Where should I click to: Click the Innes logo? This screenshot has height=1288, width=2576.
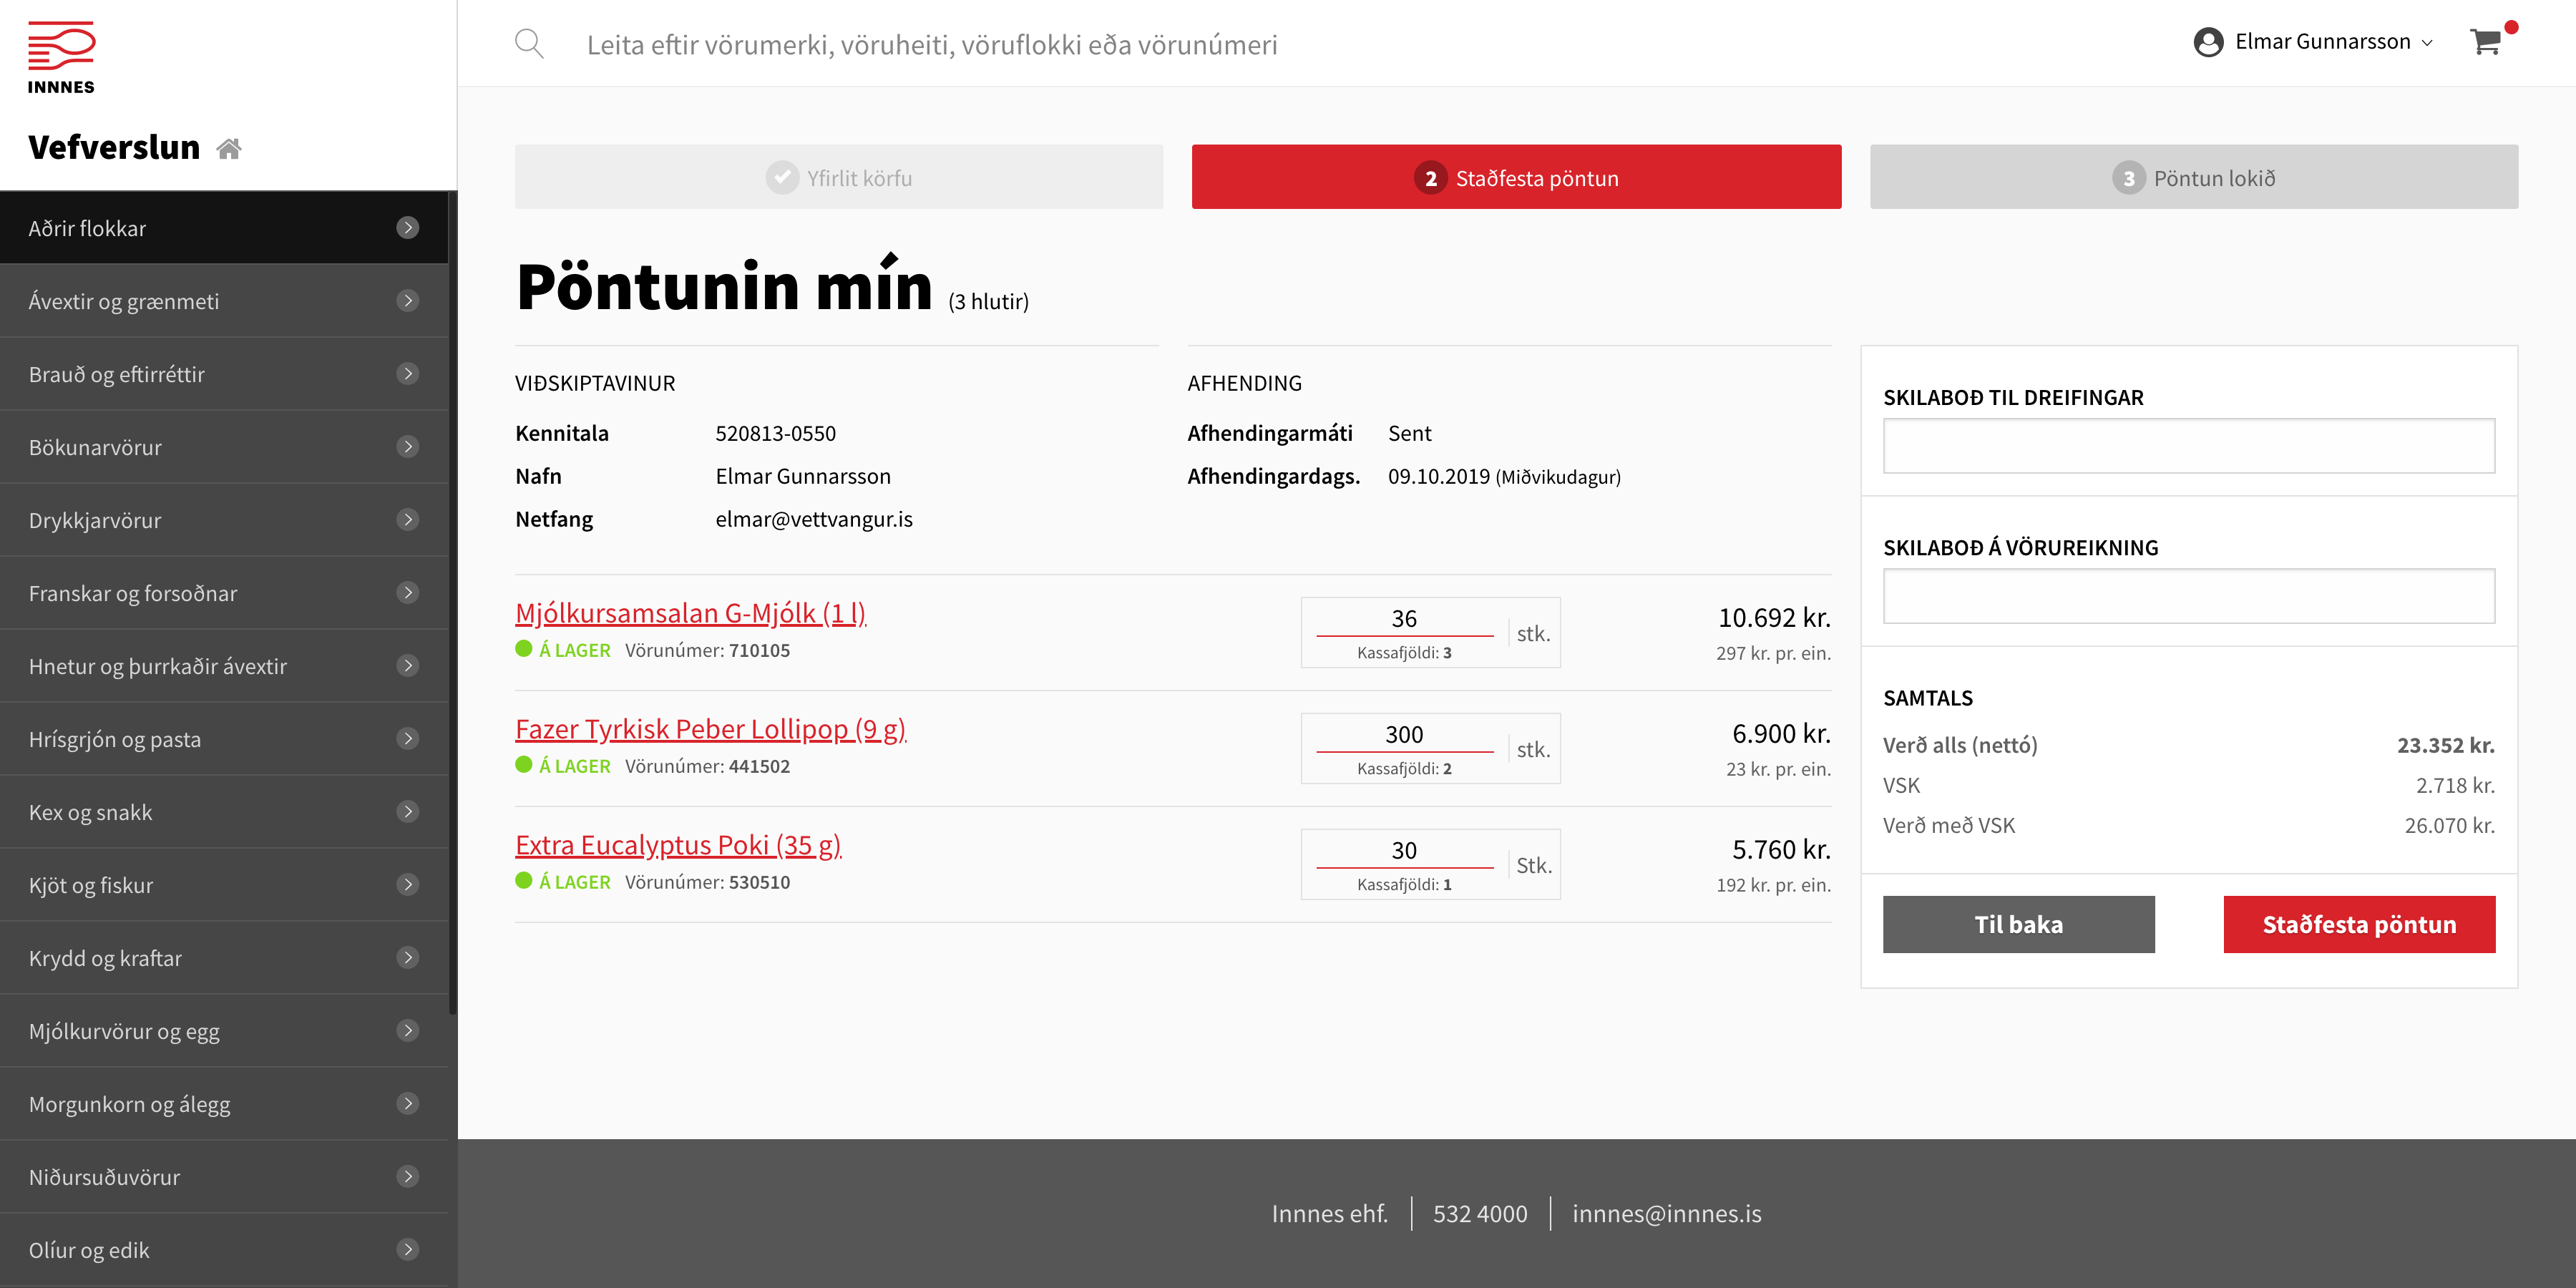click(x=61, y=58)
